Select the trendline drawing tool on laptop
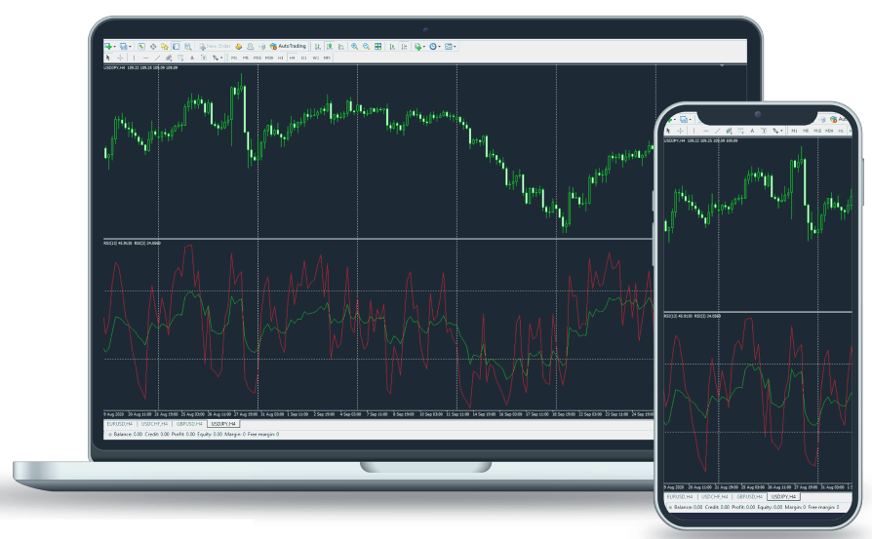Screen dimensions: 872x539 157,58
